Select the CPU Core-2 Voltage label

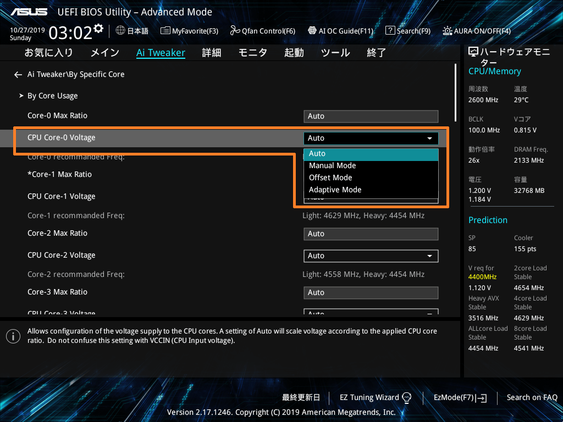tap(62, 256)
